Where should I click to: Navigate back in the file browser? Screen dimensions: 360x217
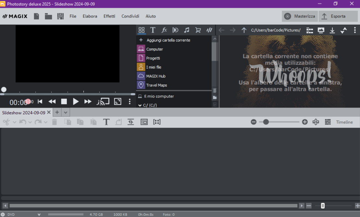221,30
